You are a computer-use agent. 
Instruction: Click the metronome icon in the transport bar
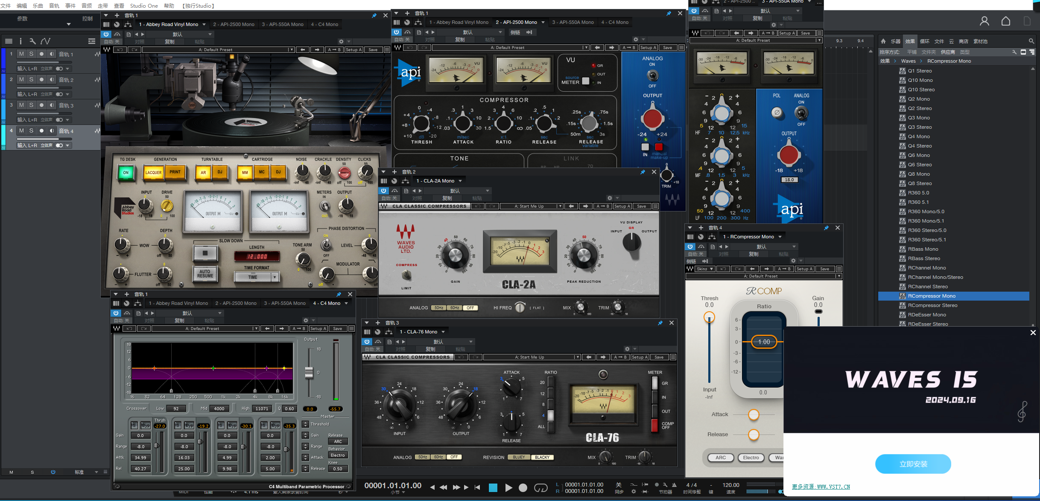[674, 485]
